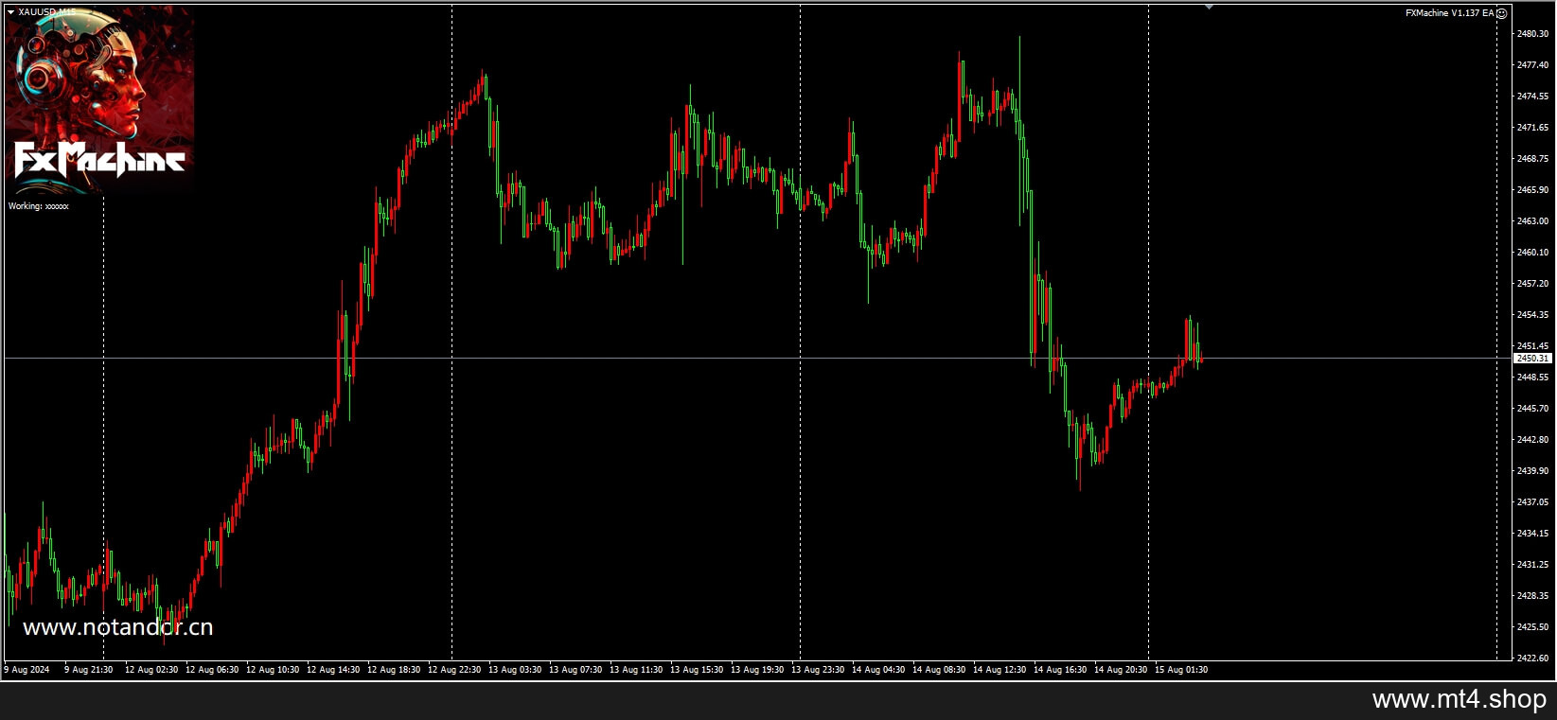Click the 2477.40 price scale value
The height and width of the screenshot is (720, 1557).
click(x=1532, y=65)
